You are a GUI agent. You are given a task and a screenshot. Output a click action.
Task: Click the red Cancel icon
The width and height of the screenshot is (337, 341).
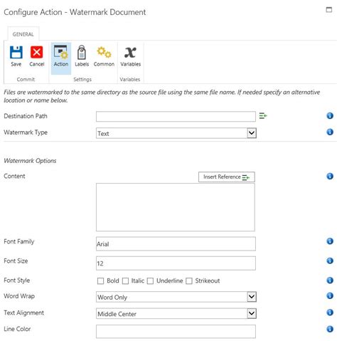coord(37,52)
